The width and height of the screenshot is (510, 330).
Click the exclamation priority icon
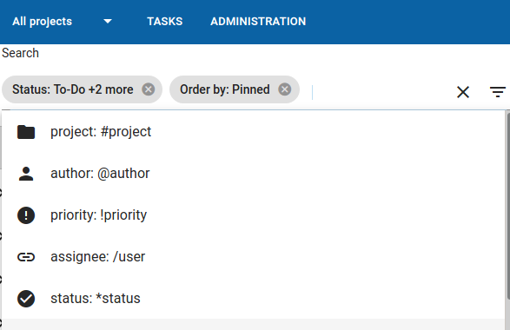[x=26, y=215]
